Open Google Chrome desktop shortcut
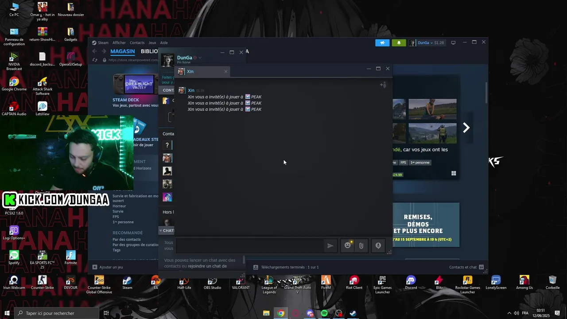567x319 pixels. [14, 83]
